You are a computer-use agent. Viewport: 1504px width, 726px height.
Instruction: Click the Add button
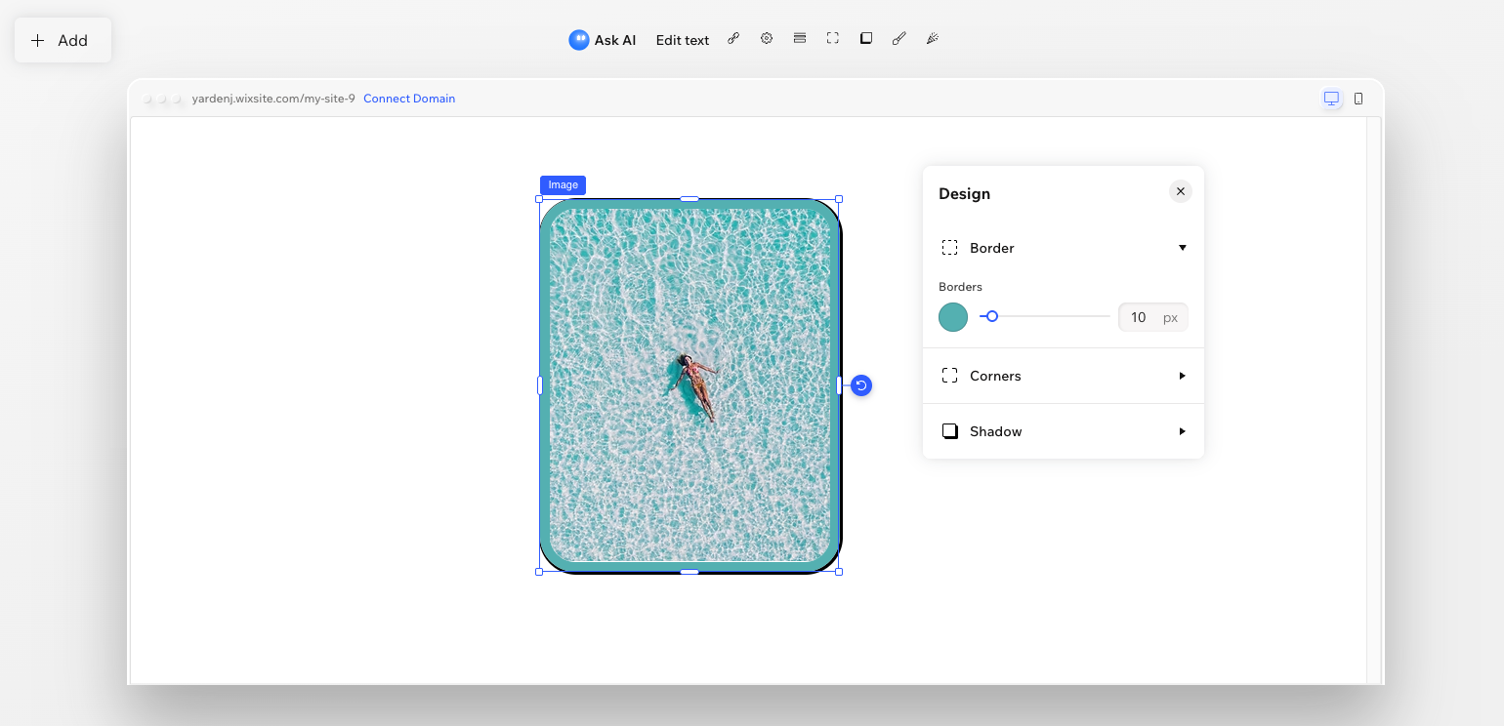(62, 40)
